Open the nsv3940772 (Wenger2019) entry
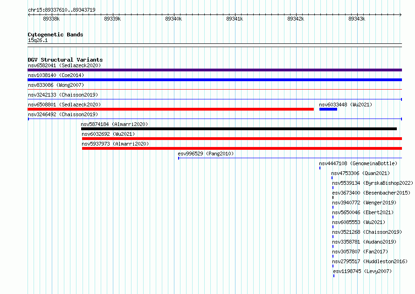Screen dimensions: 415x294 364,203
